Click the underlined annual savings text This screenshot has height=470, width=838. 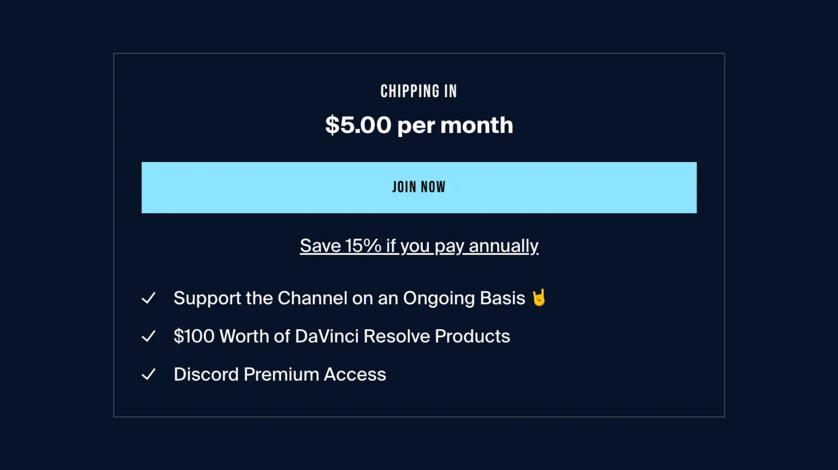click(x=418, y=245)
